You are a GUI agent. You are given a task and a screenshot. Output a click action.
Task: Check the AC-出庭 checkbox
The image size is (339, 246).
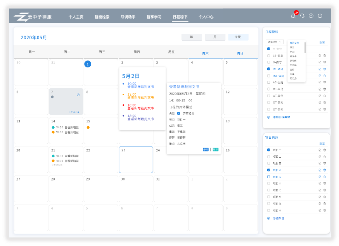pyautogui.click(x=268, y=82)
